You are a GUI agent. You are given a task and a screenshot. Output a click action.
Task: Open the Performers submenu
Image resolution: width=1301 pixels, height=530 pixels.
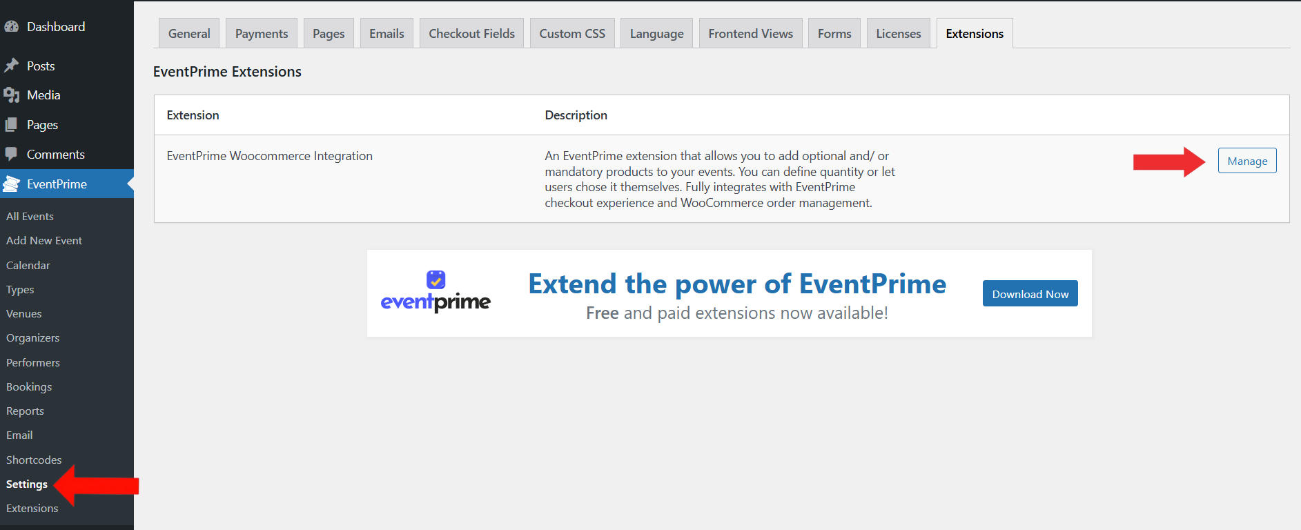click(x=33, y=362)
